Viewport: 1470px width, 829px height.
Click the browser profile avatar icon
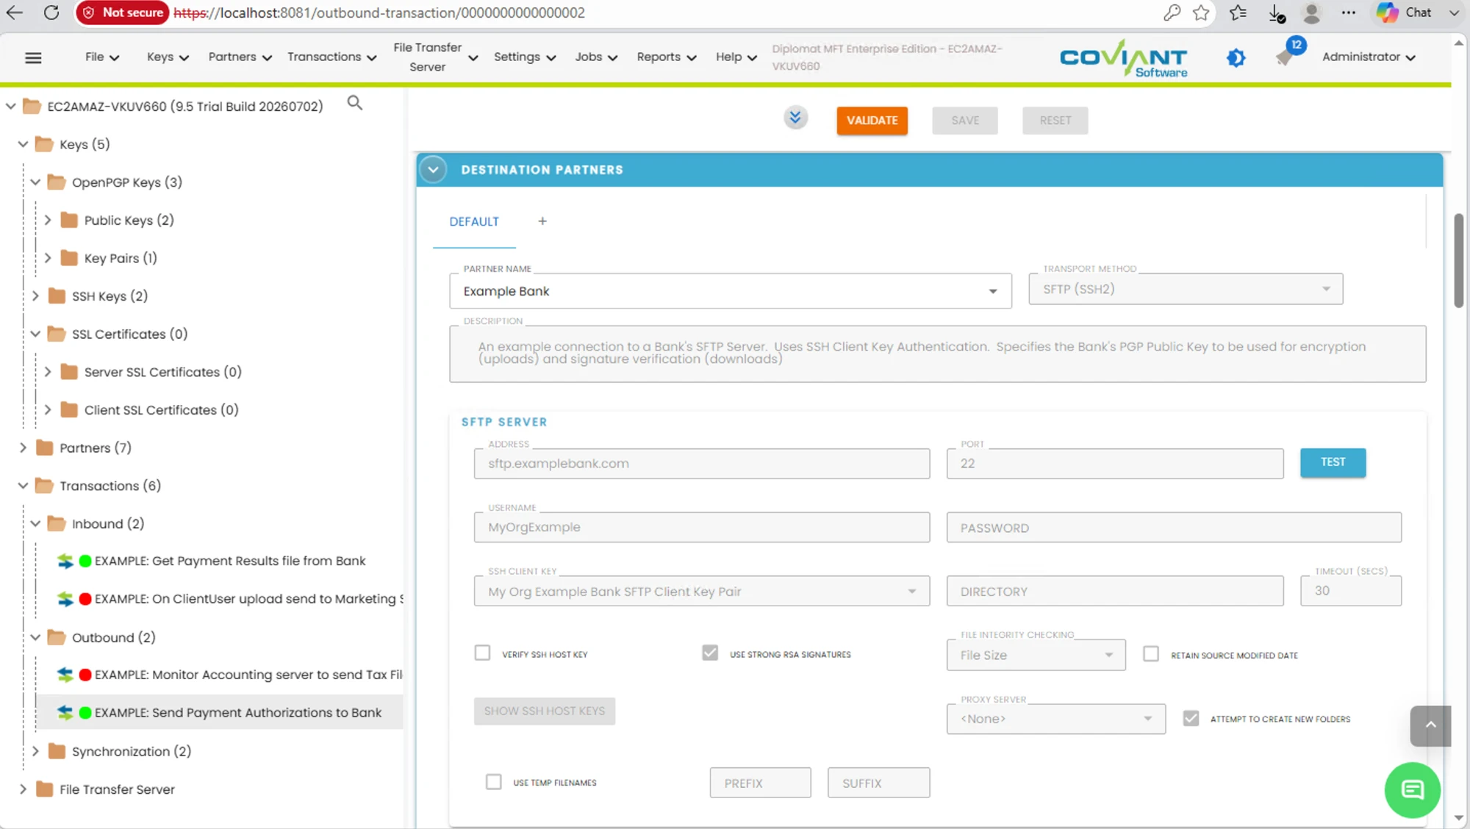[x=1311, y=12]
